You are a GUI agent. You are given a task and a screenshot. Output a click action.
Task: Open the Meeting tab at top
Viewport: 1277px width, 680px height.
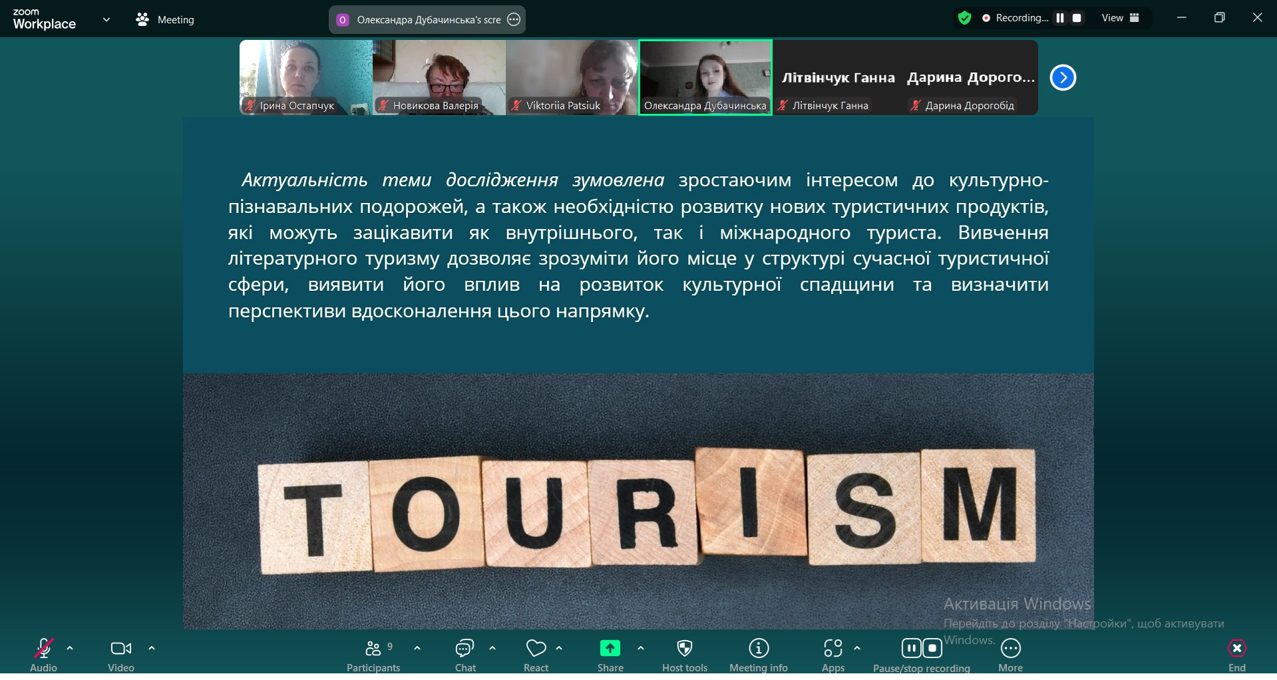(165, 20)
